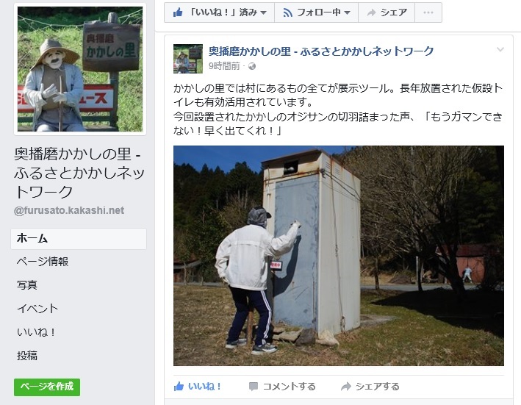Click the share arrow icon below post
Viewport: 521px width, 405px height.
tap(346, 387)
